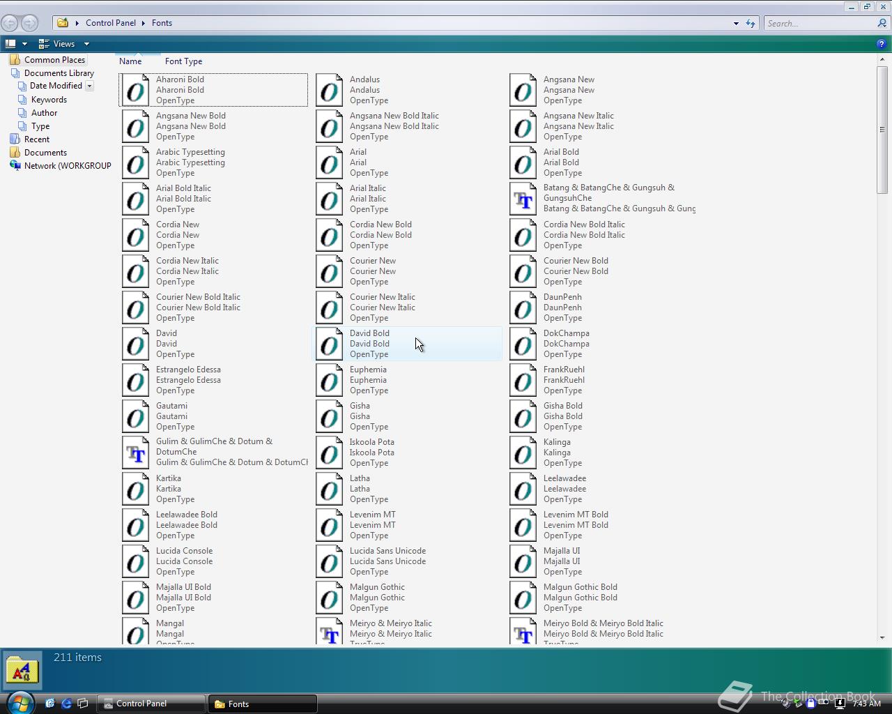Click the search magnifier icon
The image size is (892, 714).
(882, 23)
